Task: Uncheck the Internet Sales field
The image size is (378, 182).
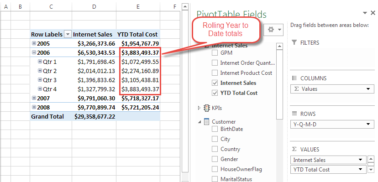Action: 215,83
